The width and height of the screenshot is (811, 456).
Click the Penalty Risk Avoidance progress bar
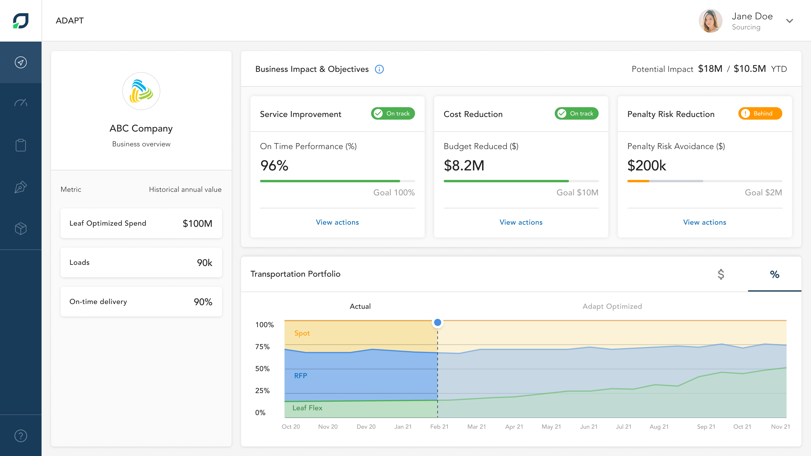(705, 181)
